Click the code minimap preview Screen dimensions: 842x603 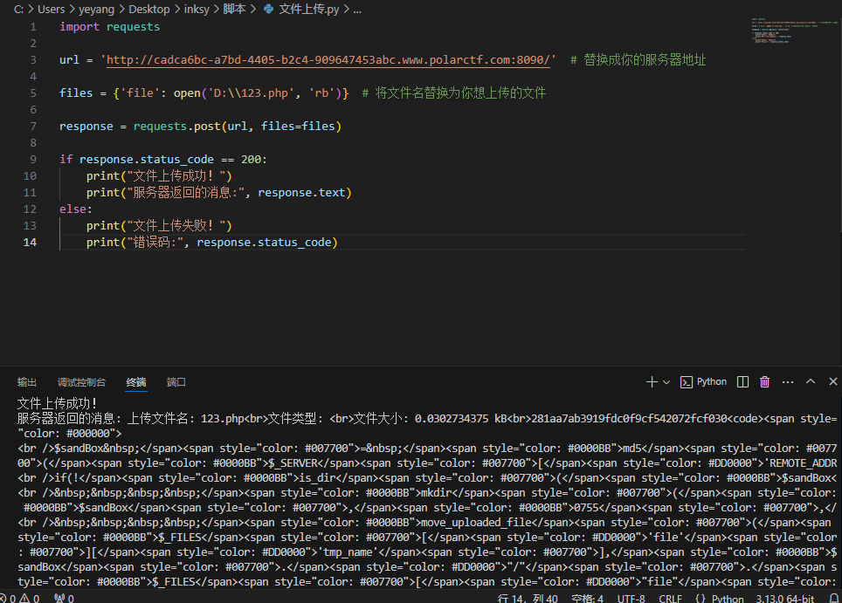click(794, 31)
